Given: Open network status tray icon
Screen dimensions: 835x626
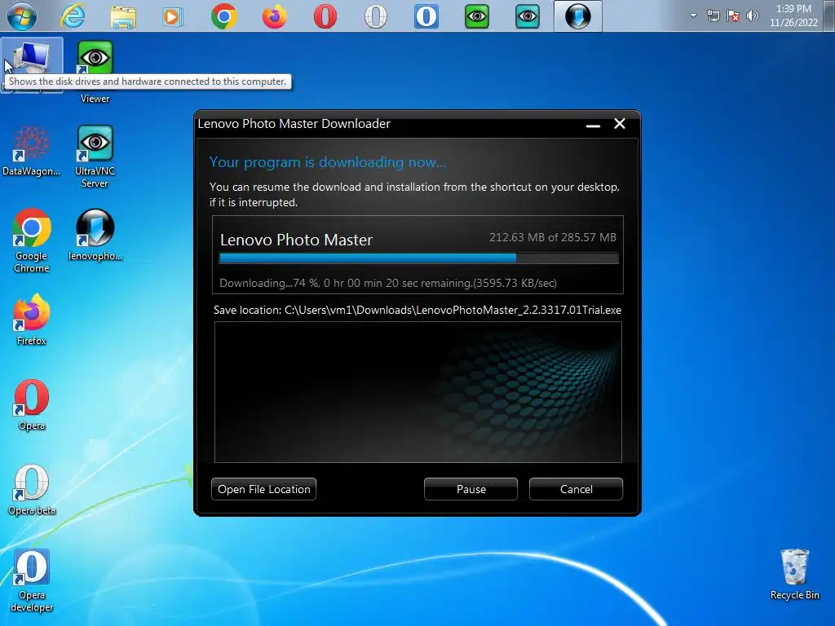Looking at the screenshot, I should [x=713, y=15].
